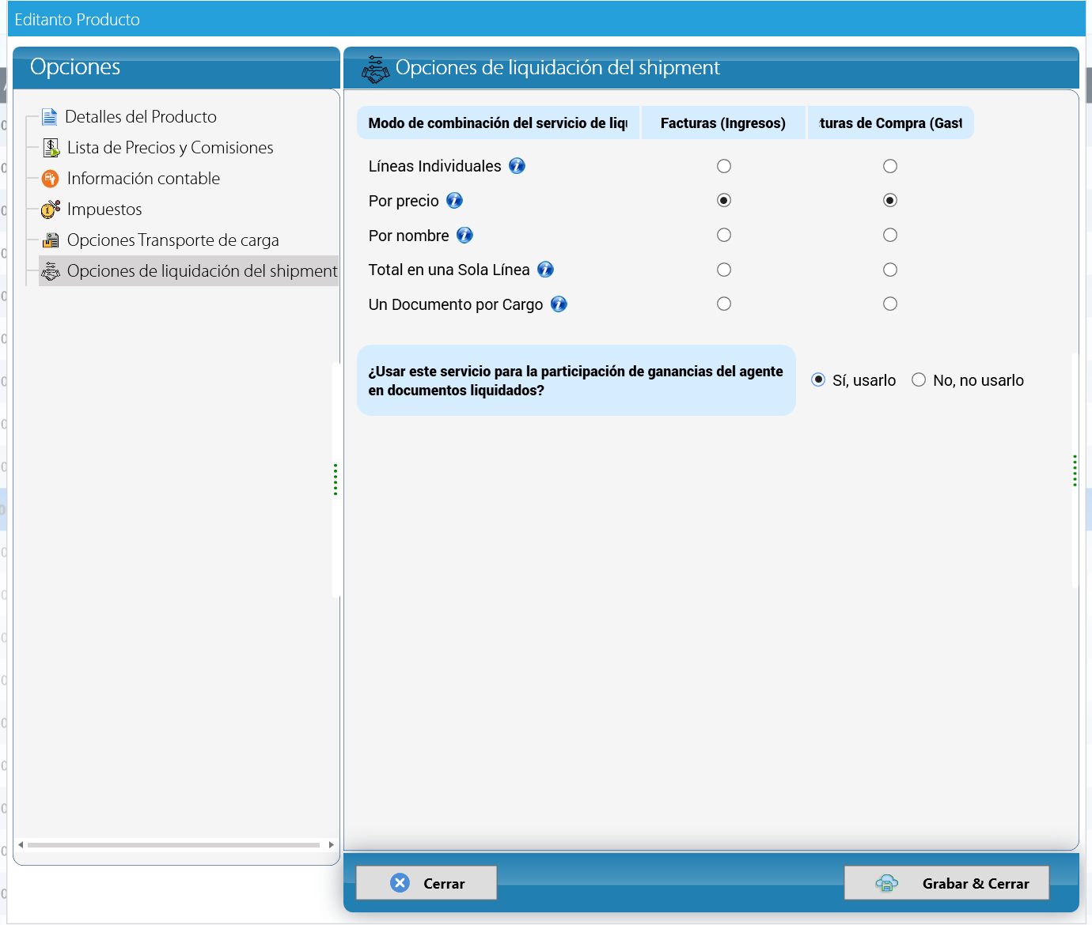Click the Options panel horizontal scrollbar track
This screenshot has height=925, width=1092.
174,845
